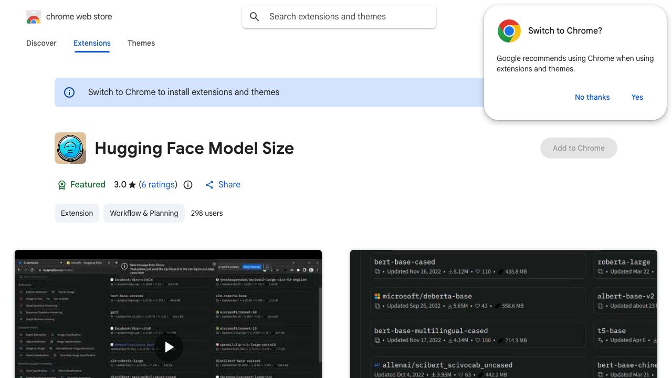Click the Workflow & Planning chip
The width and height of the screenshot is (672, 378).
click(x=144, y=213)
